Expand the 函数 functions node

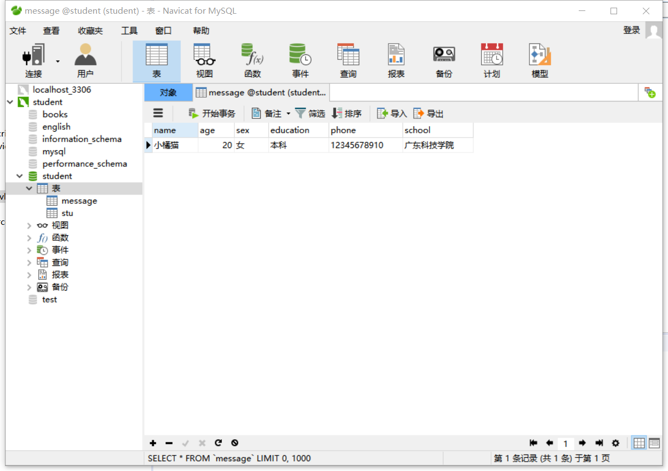point(29,237)
